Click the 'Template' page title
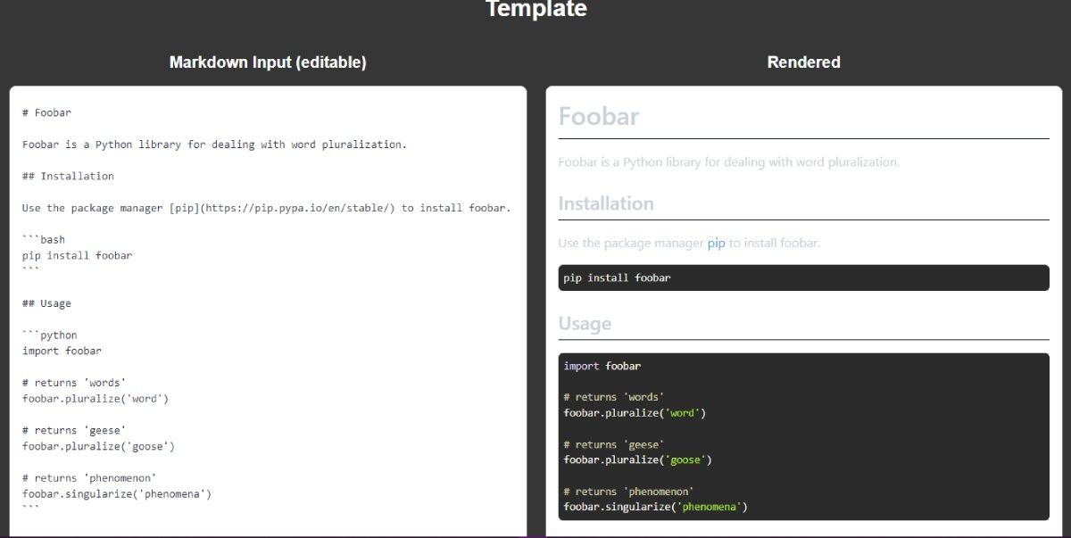Screen dimensions: 1071x538 [535, 10]
